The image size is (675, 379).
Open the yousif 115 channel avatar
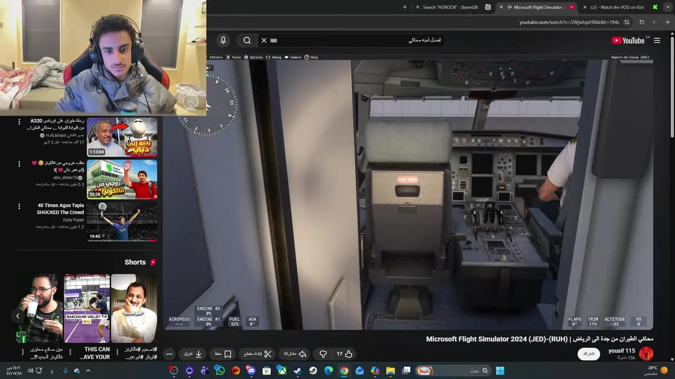click(x=646, y=354)
